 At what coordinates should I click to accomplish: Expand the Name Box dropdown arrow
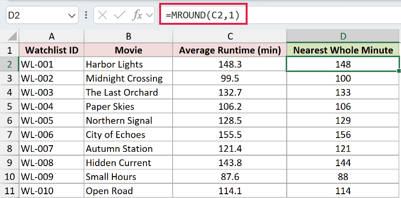[x=72, y=16]
